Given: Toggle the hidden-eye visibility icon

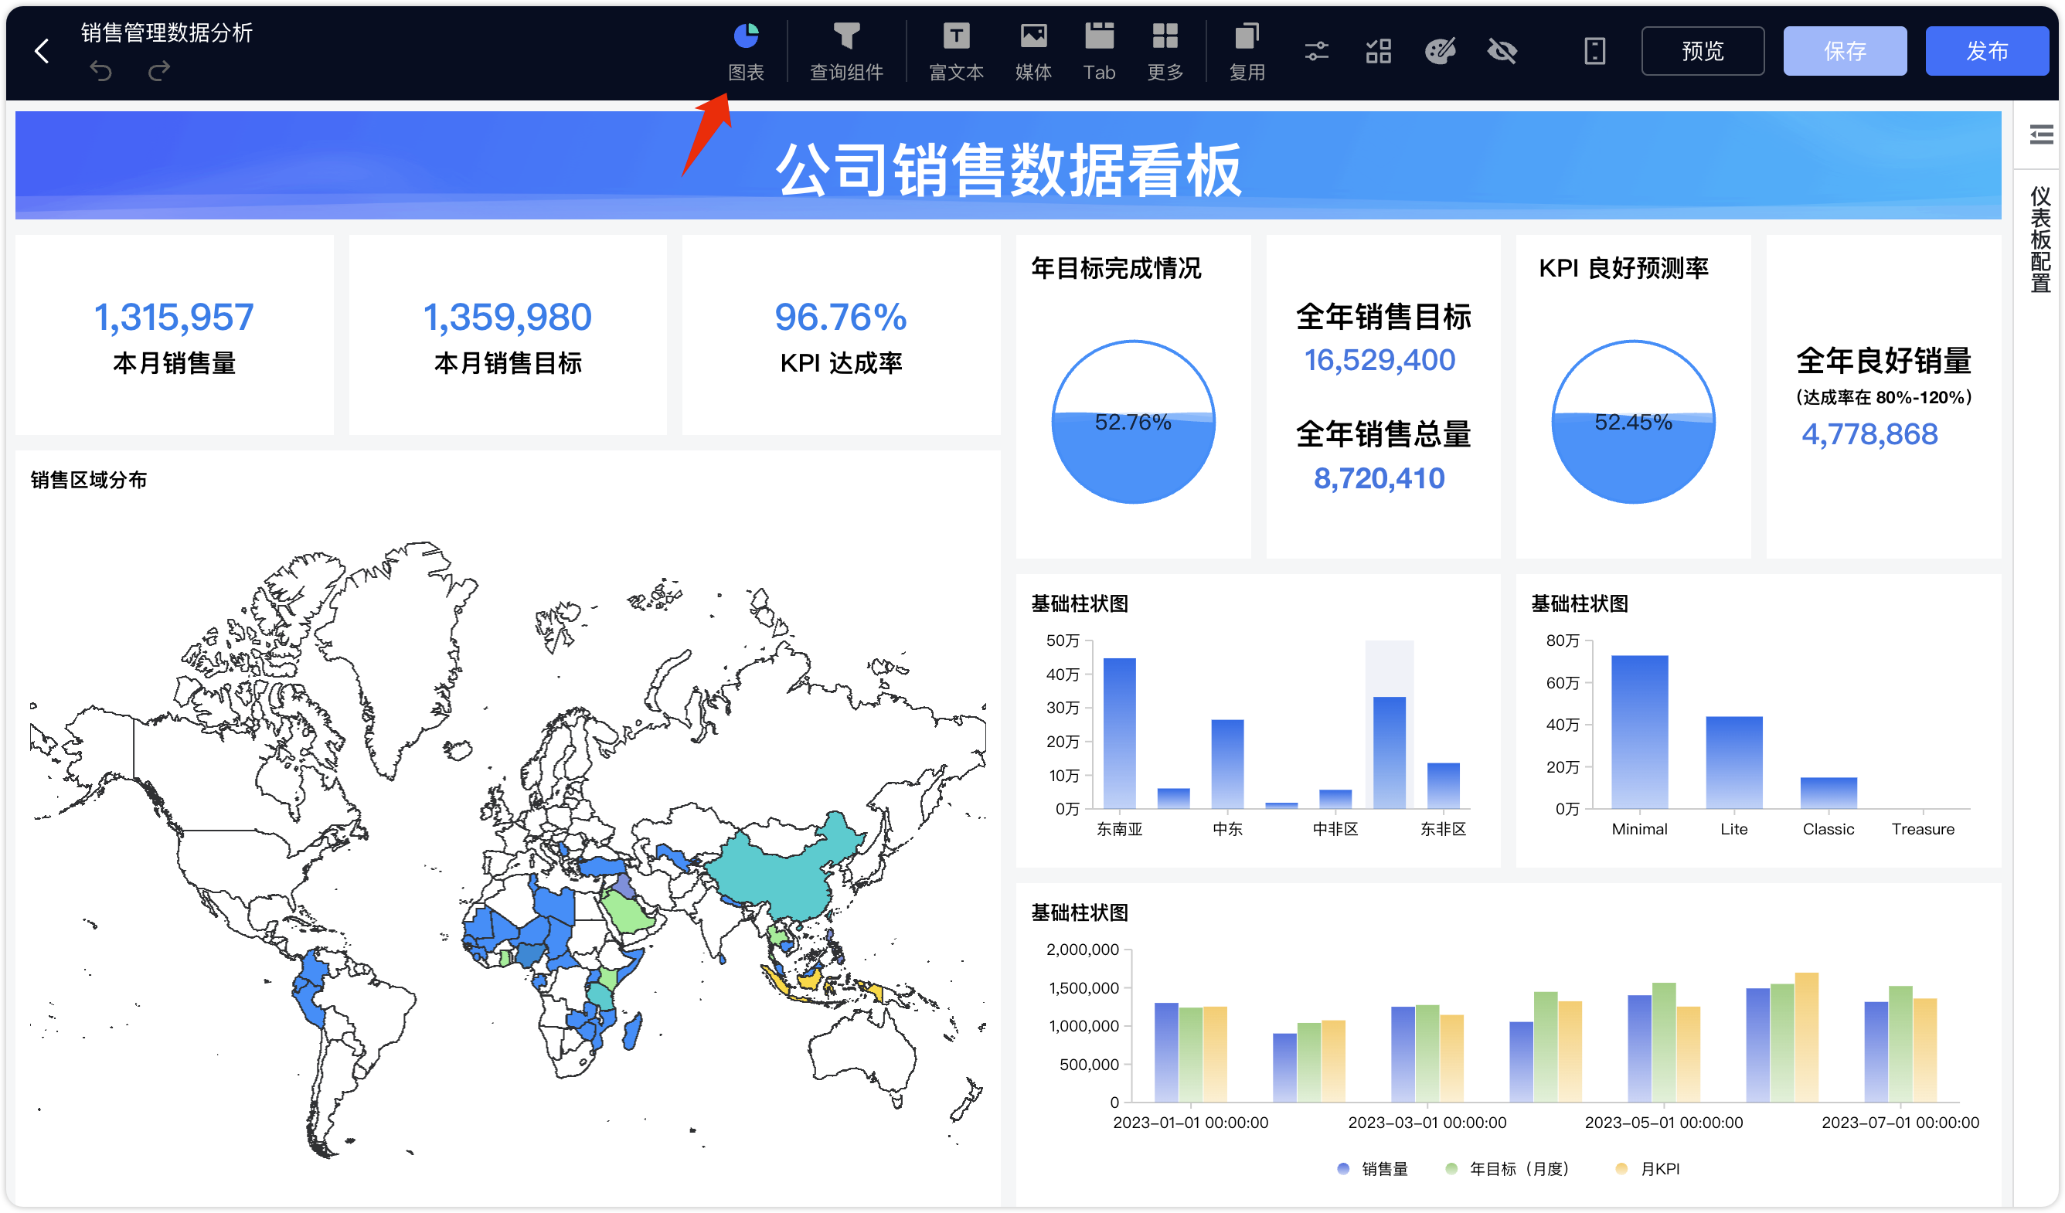Looking at the screenshot, I should click(1502, 52).
